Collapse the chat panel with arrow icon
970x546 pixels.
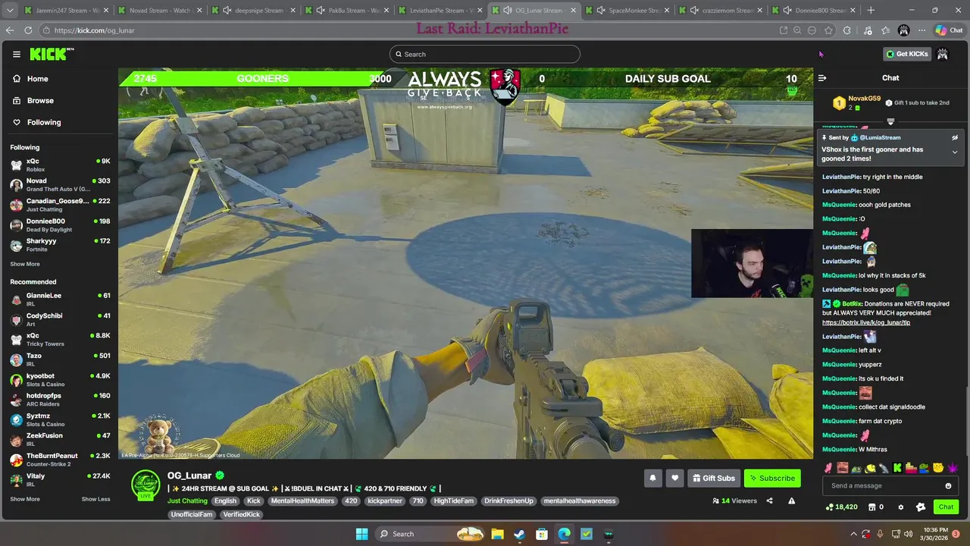[x=822, y=78]
